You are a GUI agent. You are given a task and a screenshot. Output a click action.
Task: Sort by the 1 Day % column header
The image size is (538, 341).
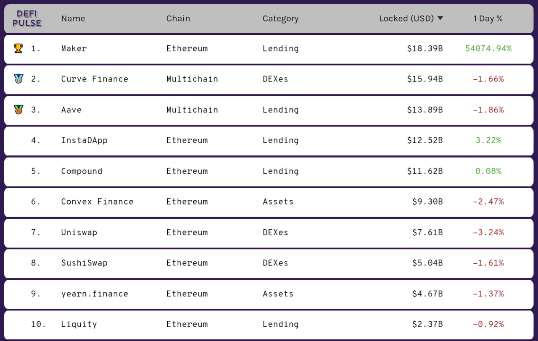(x=488, y=18)
